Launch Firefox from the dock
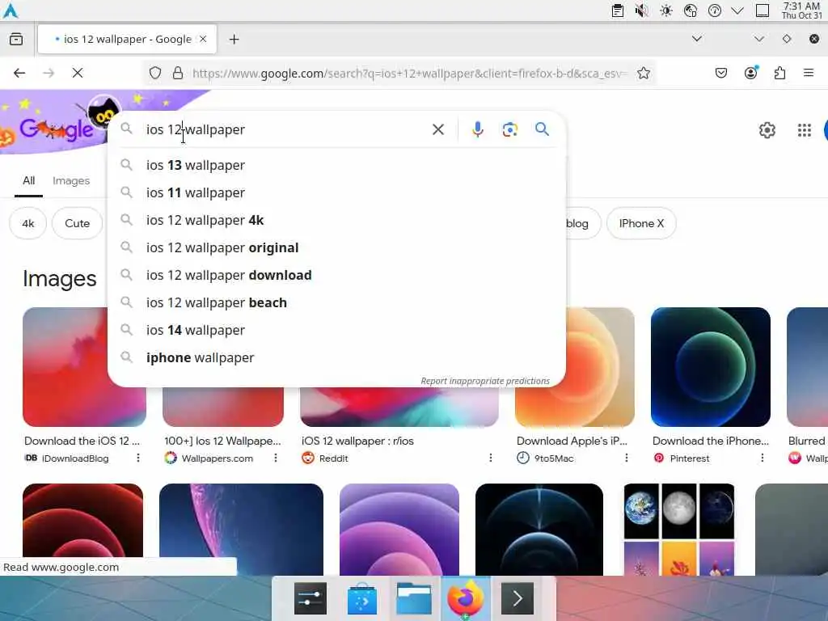The height and width of the screenshot is (621, 828). [465, 599]
